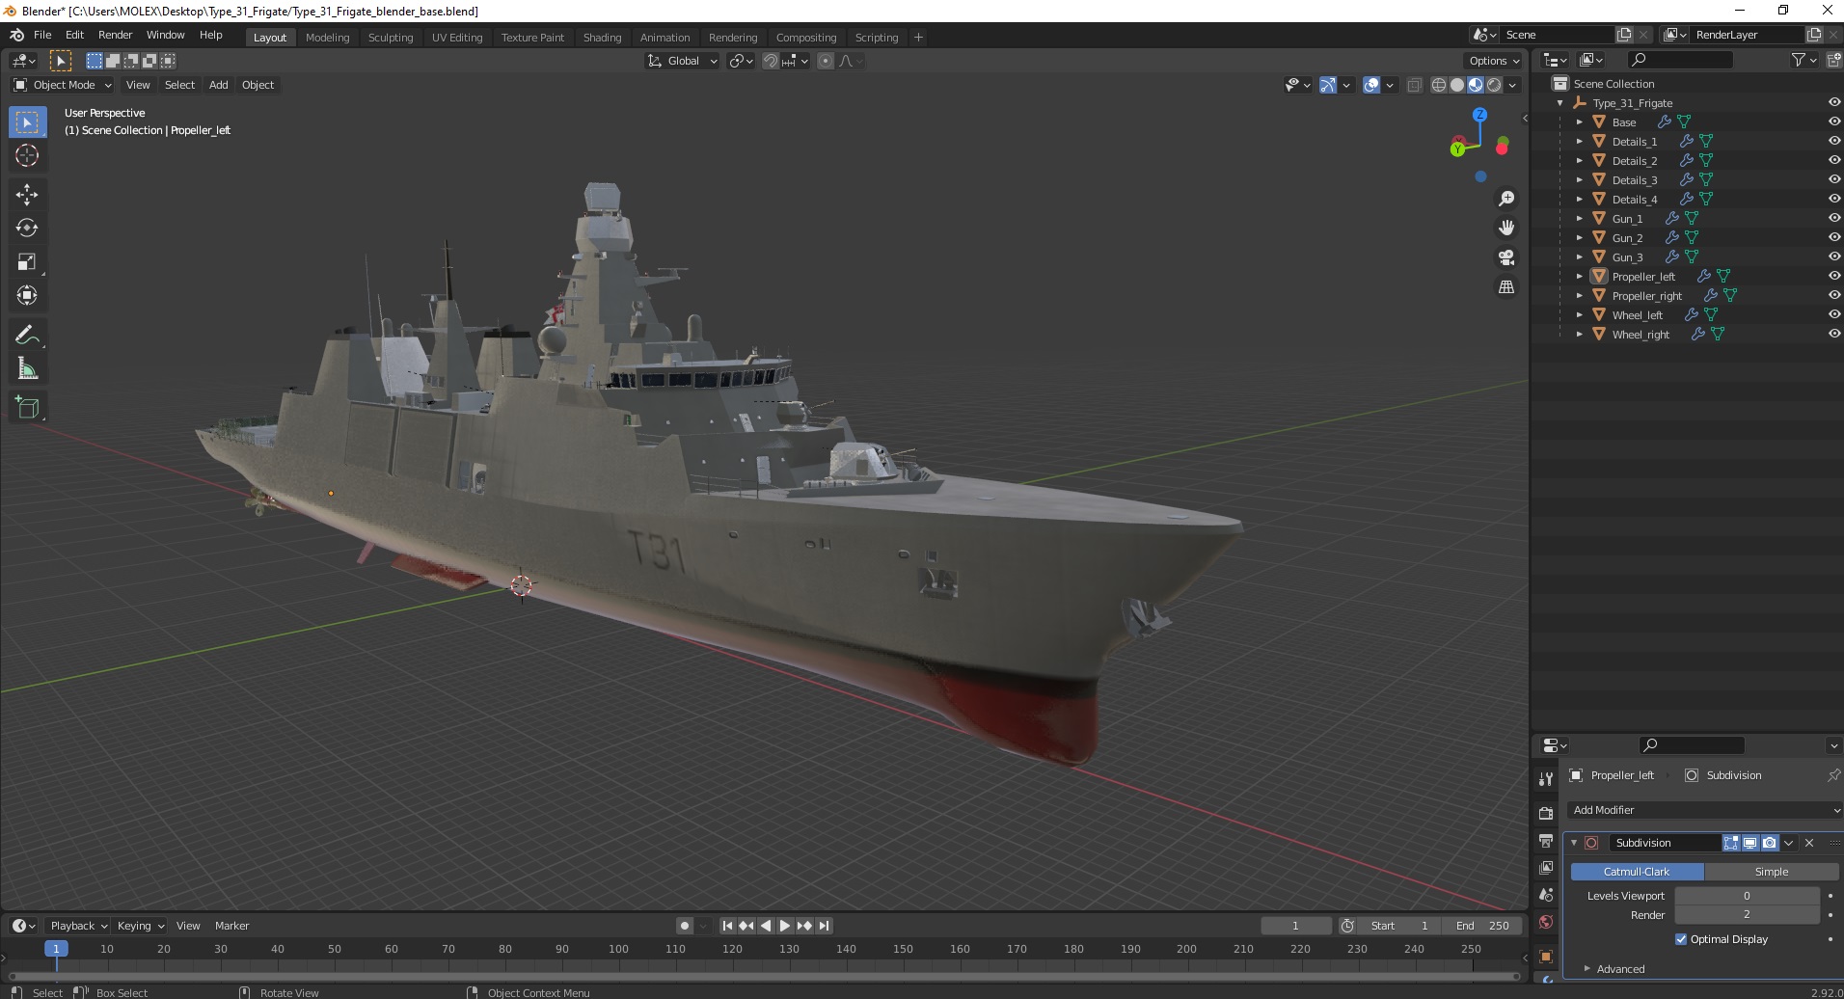The height and width of the screenshot is (999, 1844).
Task: Open the World properties tab
Action: coord(1546,922)
